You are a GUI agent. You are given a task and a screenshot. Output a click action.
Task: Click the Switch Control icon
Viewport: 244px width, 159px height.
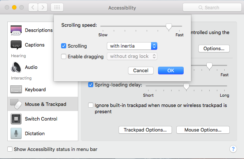(x=16, y=119)
